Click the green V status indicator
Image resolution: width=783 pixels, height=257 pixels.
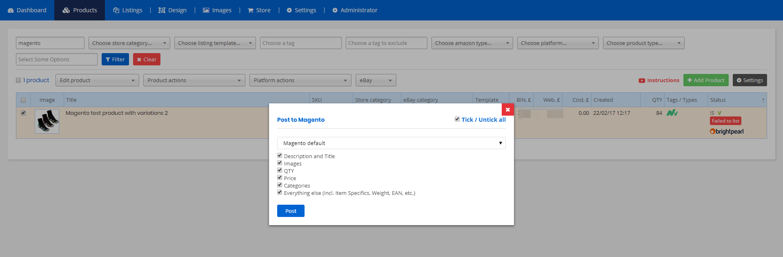point(720,113)
